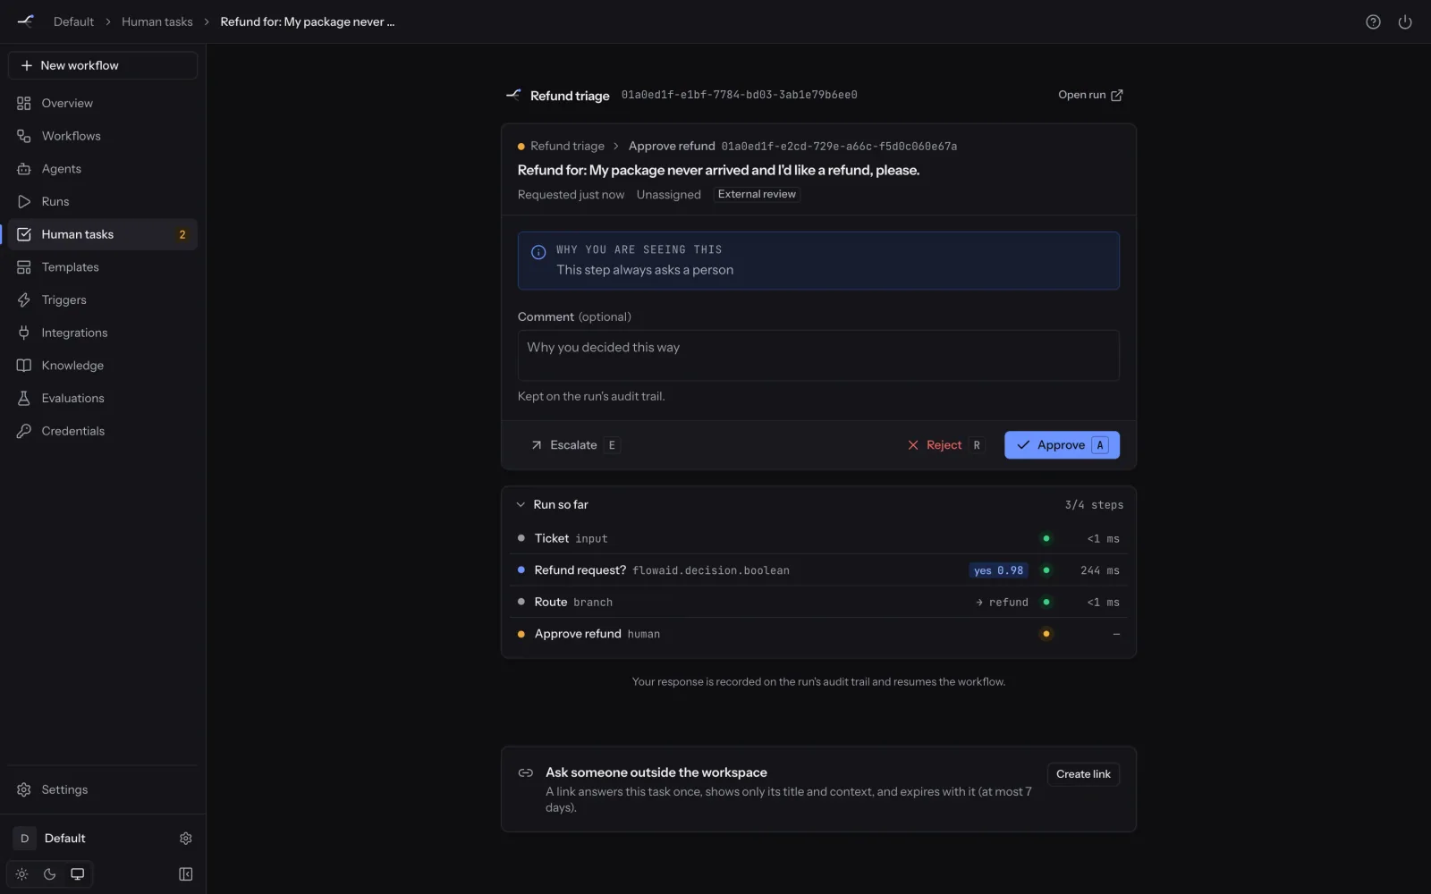This screenshot has height=894, width=1431.
Task: Select the Ticket input step row
Action: click(818, 538)
